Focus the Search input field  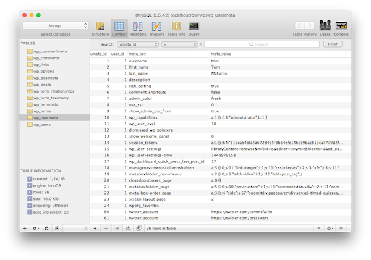tap(262, 44)
